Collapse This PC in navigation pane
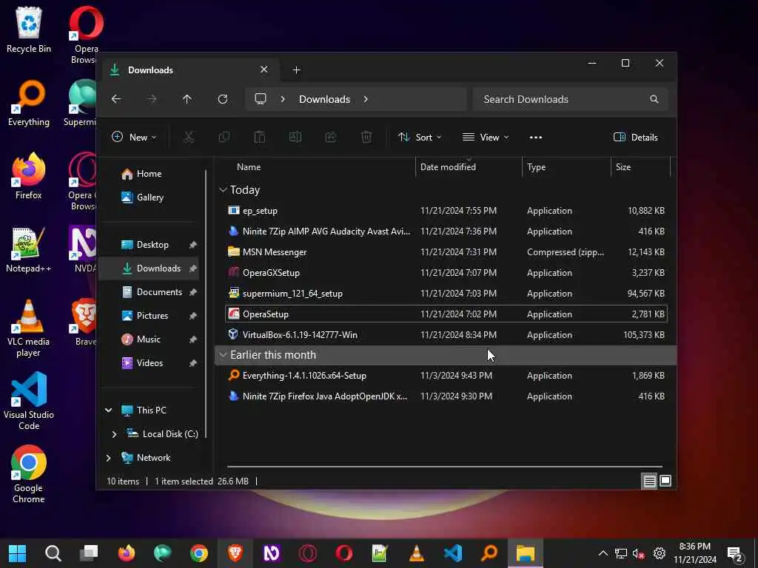This screenshot has height=568, width=758. (x=109, y=410)
